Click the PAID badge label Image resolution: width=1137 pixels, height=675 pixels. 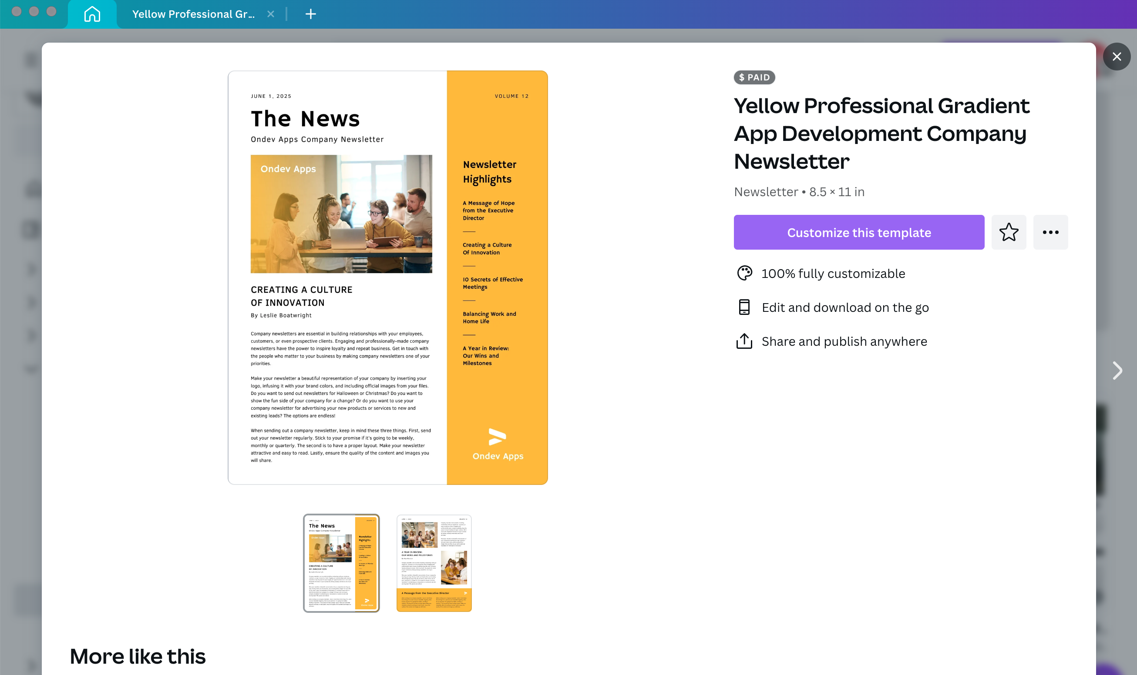click(x=754, y=77)
